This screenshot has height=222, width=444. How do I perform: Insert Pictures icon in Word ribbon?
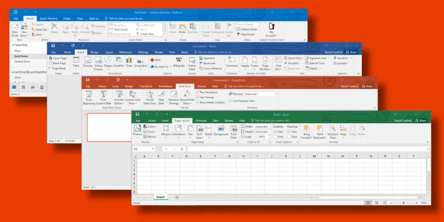tap(88, 60)
